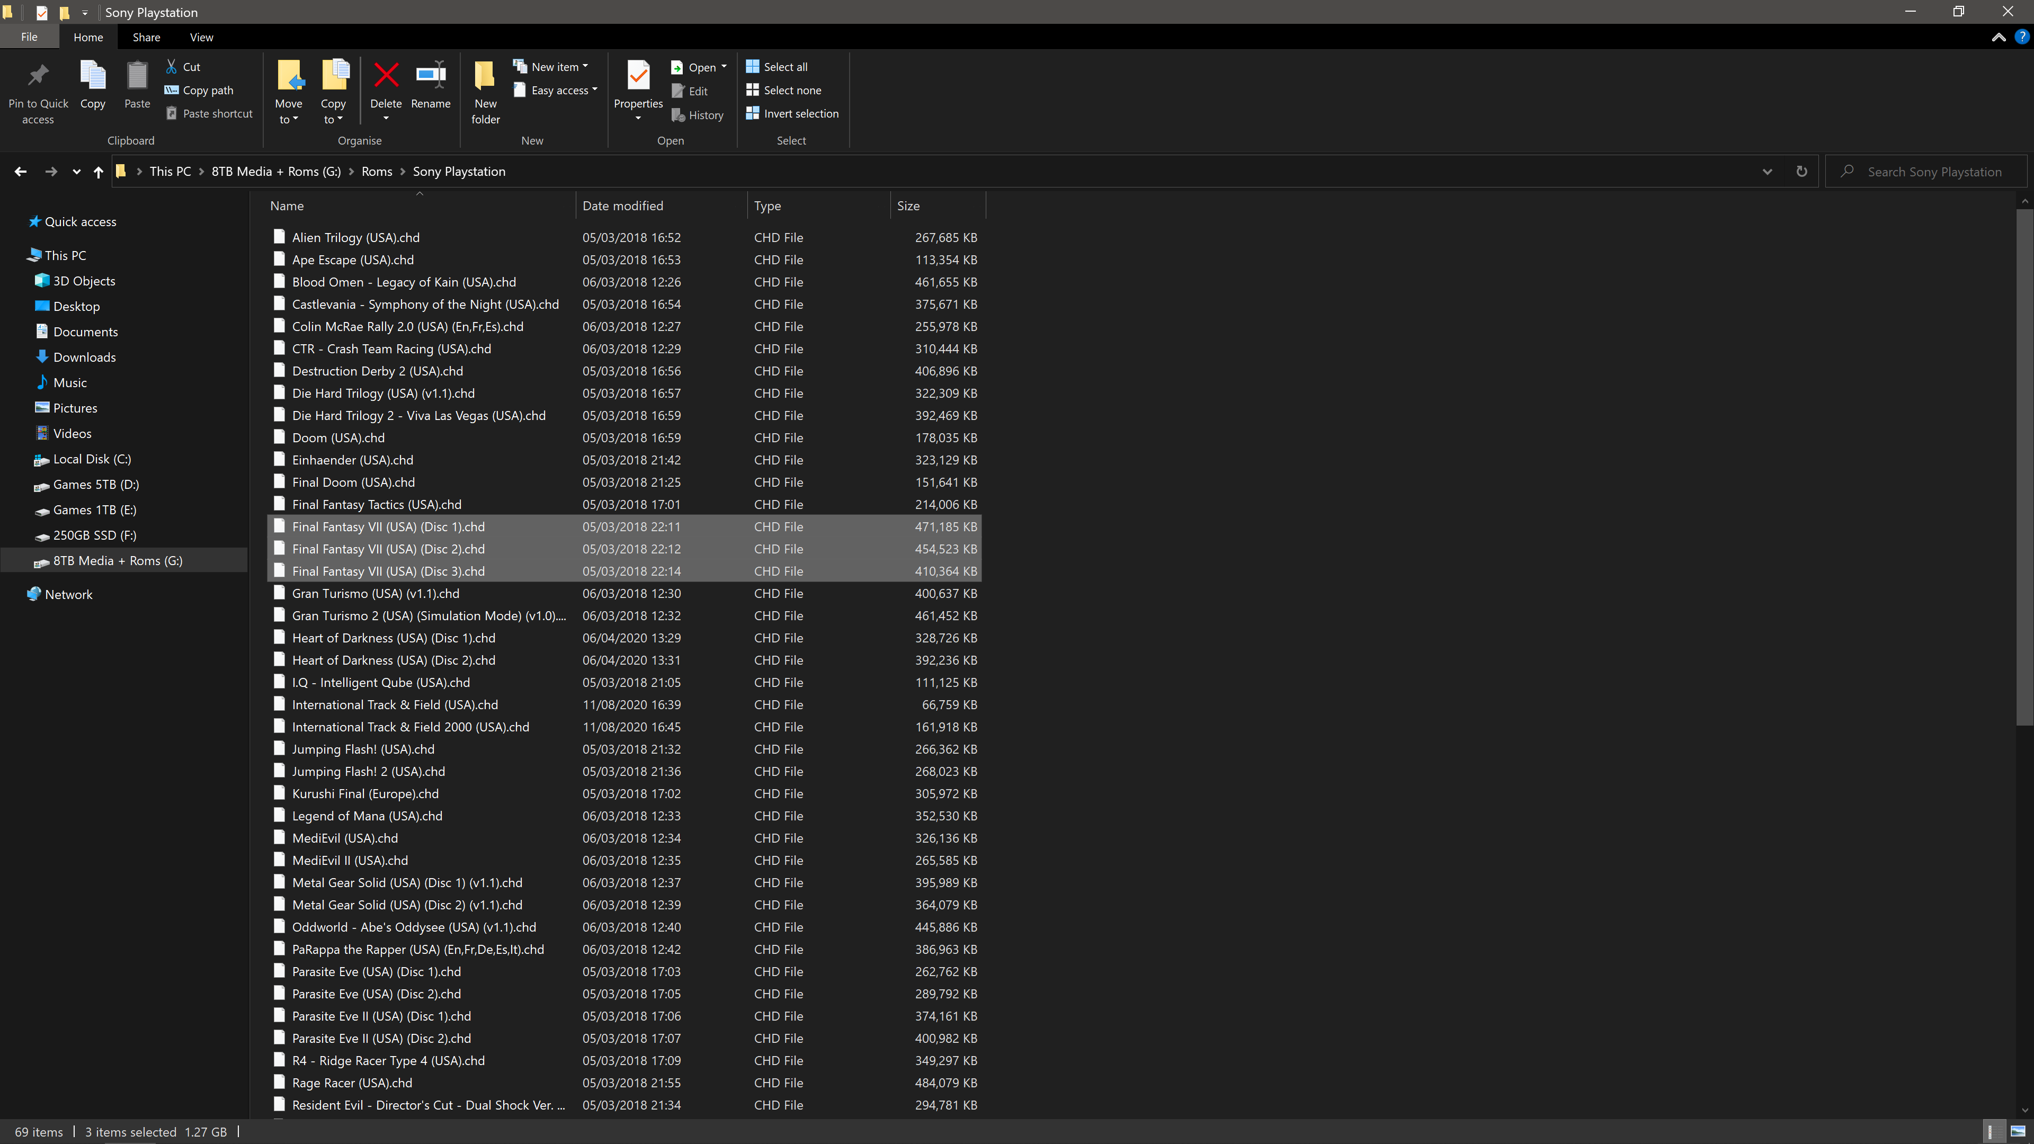Click 8TB Media + Roms (G:) breadcrumb

[x=276, y=171]
